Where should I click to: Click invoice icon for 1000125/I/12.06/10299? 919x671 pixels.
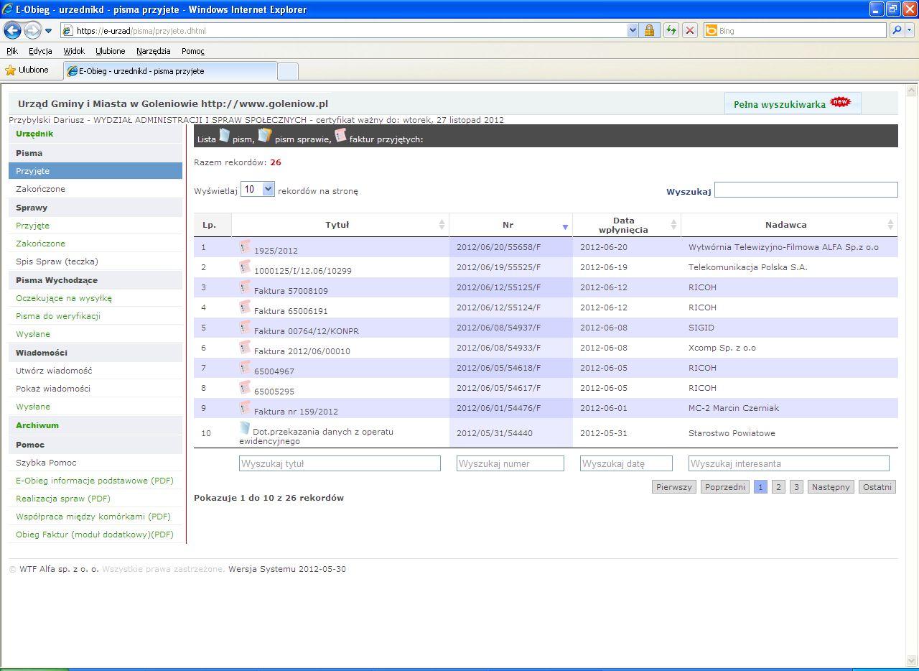tap(245, 267)
